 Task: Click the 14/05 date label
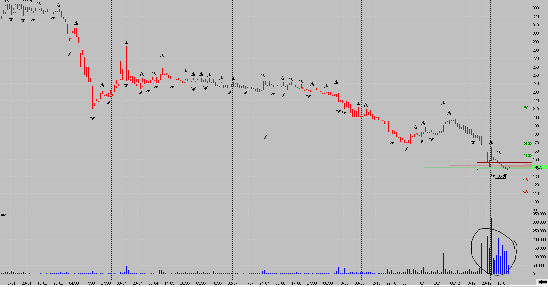169,283
